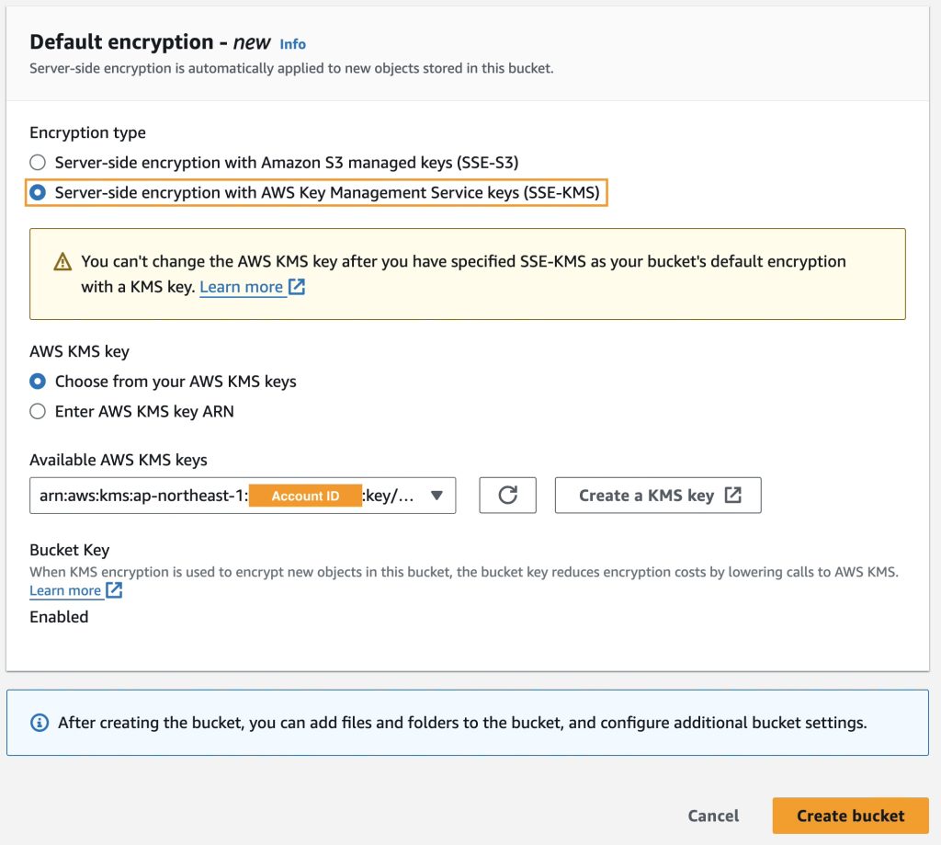Click external link icon beside warning Learn more
941x845 pixels.
(x=297, y=287)
